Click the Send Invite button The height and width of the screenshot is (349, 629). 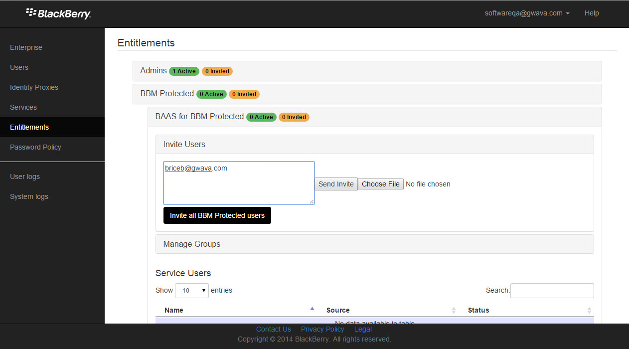coord(336,184)
